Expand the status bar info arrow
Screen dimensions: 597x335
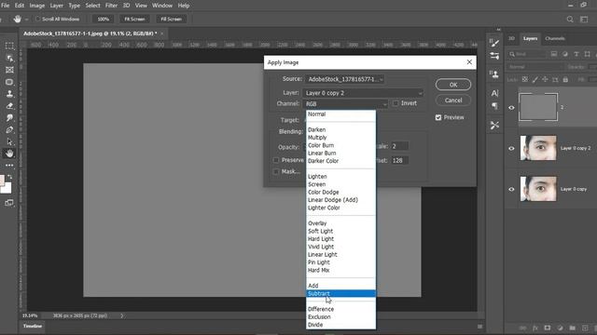point(122,315)
